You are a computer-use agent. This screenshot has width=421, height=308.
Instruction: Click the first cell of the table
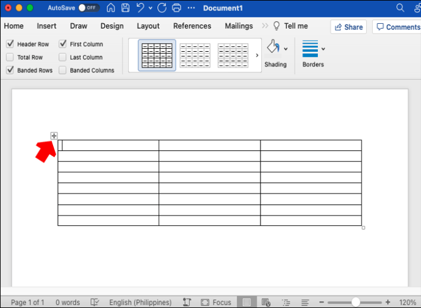[x=108, y=145]
